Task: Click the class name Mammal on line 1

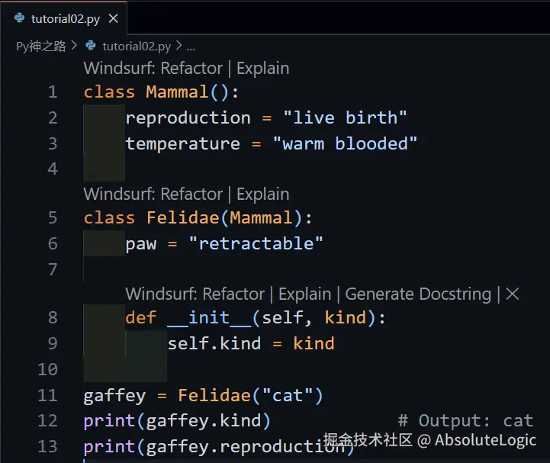Action: pos(177,92)
